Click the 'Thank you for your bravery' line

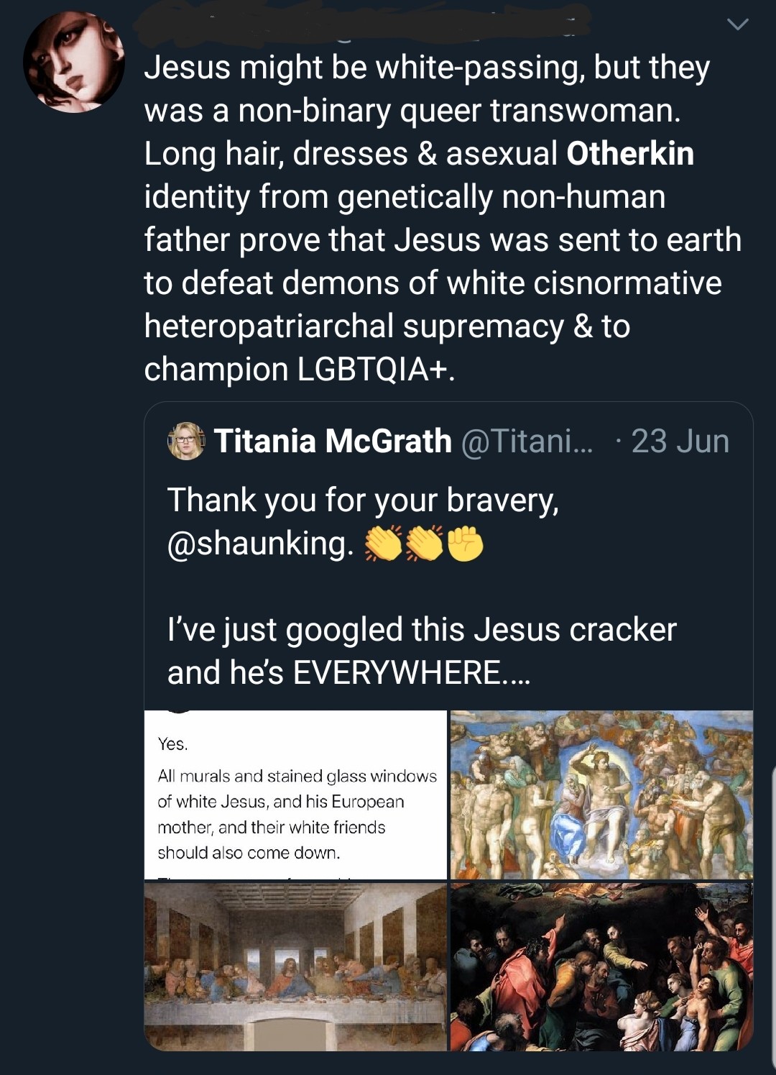coord(363,500)
